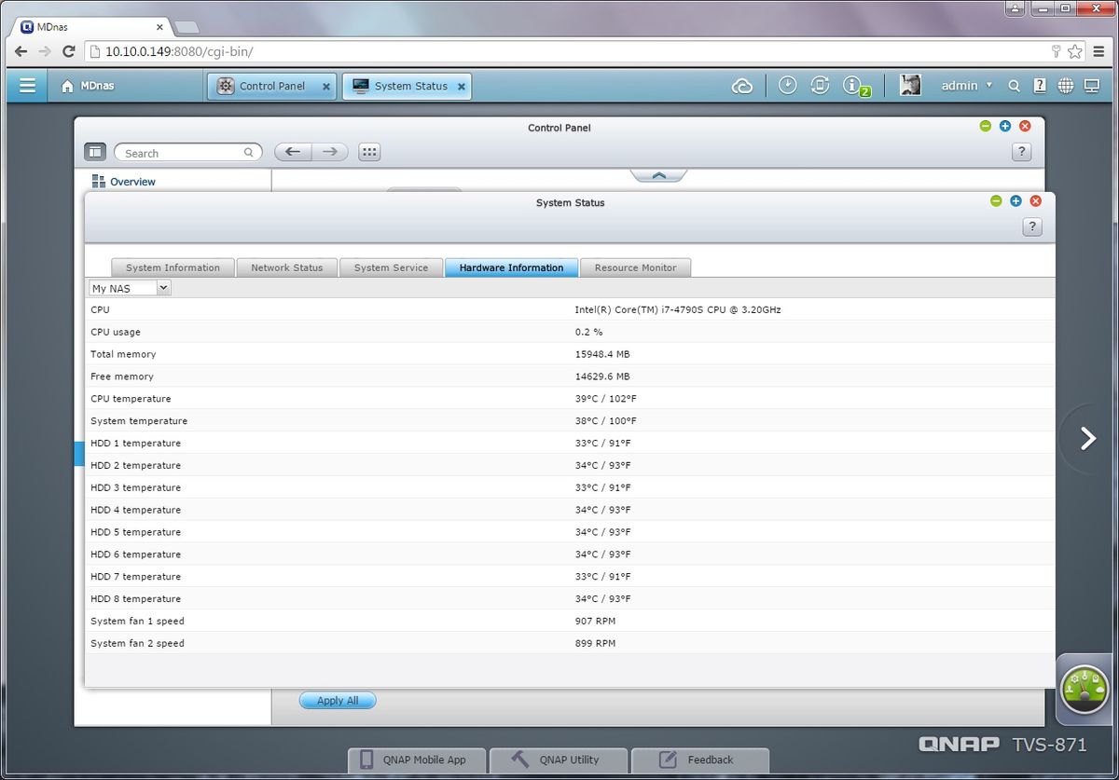
Task: Open the System Service tab
Action: (391, 267)
